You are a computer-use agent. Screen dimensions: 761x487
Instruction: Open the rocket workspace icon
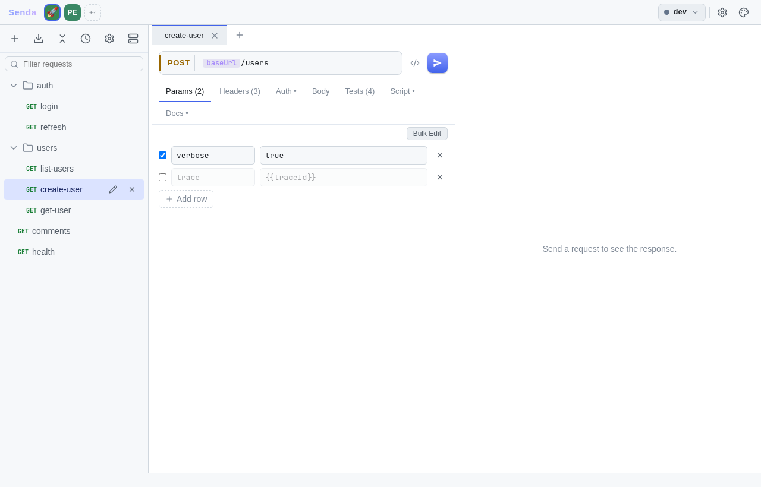click(52, 12)
